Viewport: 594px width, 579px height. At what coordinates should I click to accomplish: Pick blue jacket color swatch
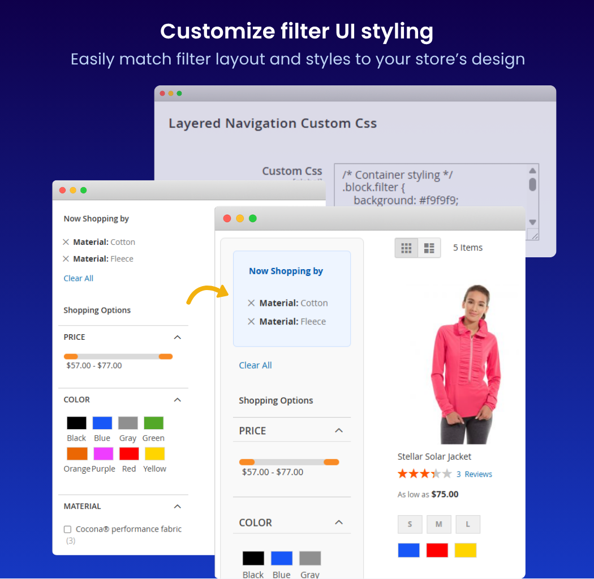point(409,550)
